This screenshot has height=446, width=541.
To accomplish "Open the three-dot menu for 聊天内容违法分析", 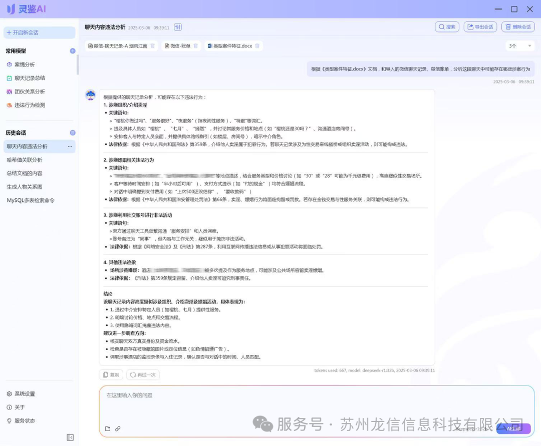I will pos(70,146).
